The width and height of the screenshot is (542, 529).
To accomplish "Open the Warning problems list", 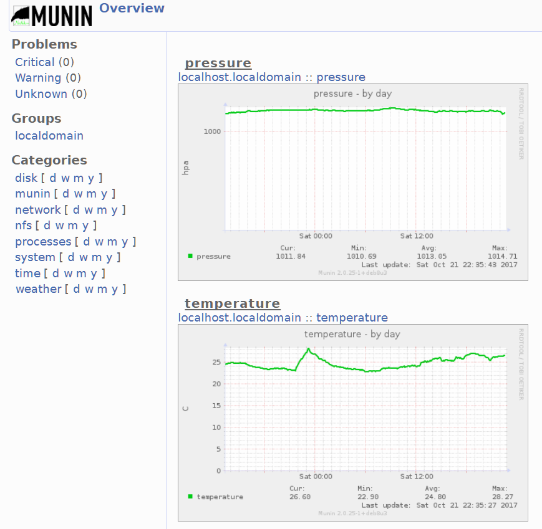I will (x=38, y=78).
